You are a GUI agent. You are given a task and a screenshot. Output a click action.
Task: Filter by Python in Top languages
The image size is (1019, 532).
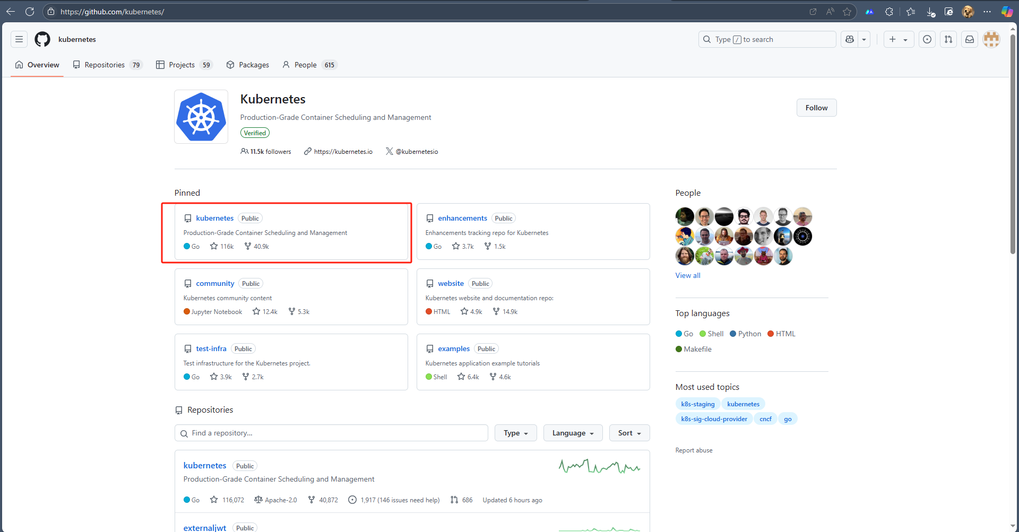coord(746,334)
